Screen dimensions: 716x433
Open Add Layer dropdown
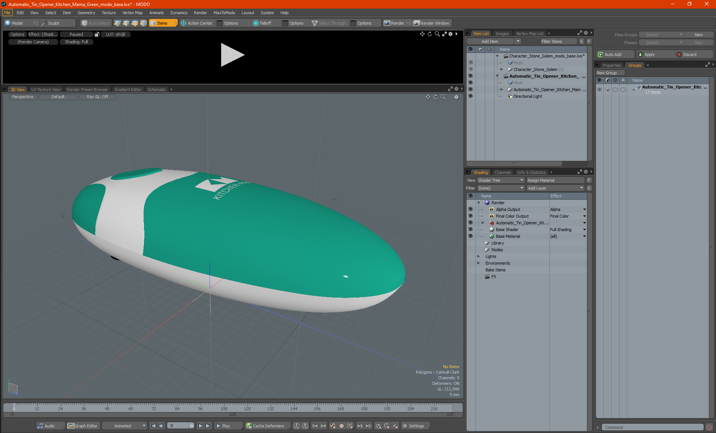[x=556, y=188]
